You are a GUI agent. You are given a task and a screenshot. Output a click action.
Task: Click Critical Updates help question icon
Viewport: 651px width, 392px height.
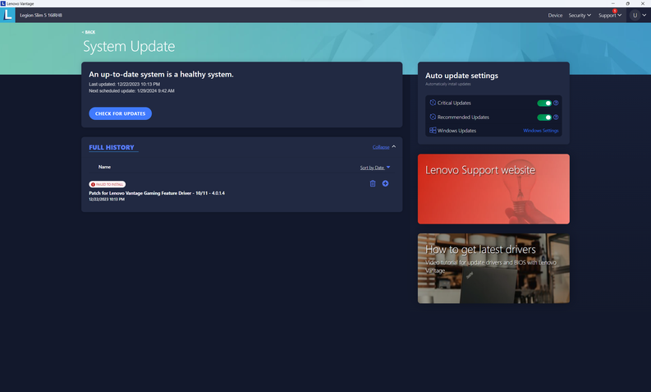[x=556, y=104]
